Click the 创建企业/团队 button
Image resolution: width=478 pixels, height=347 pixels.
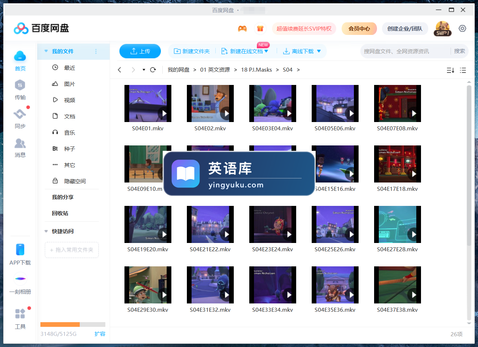click(x=405, y=28)
